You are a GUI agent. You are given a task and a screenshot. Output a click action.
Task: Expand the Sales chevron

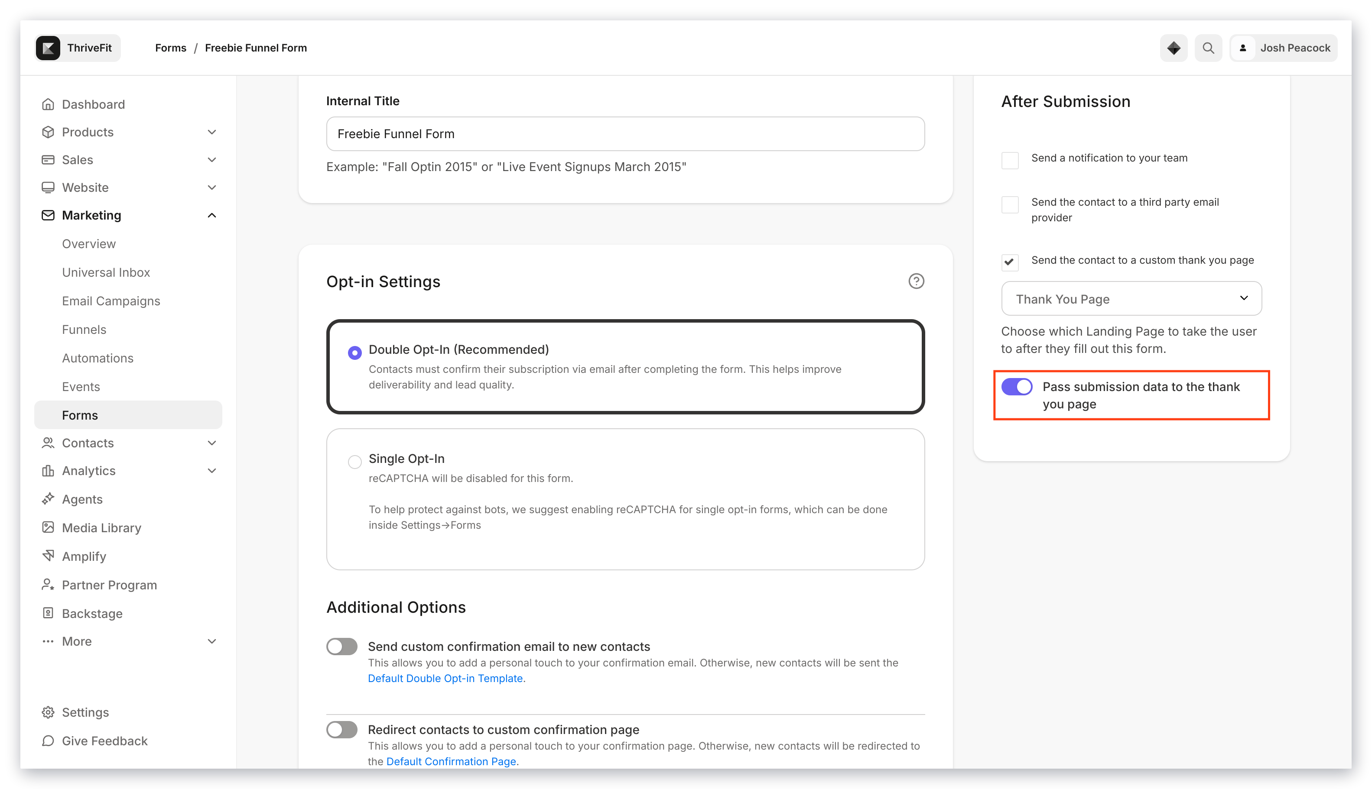[212, 159]
